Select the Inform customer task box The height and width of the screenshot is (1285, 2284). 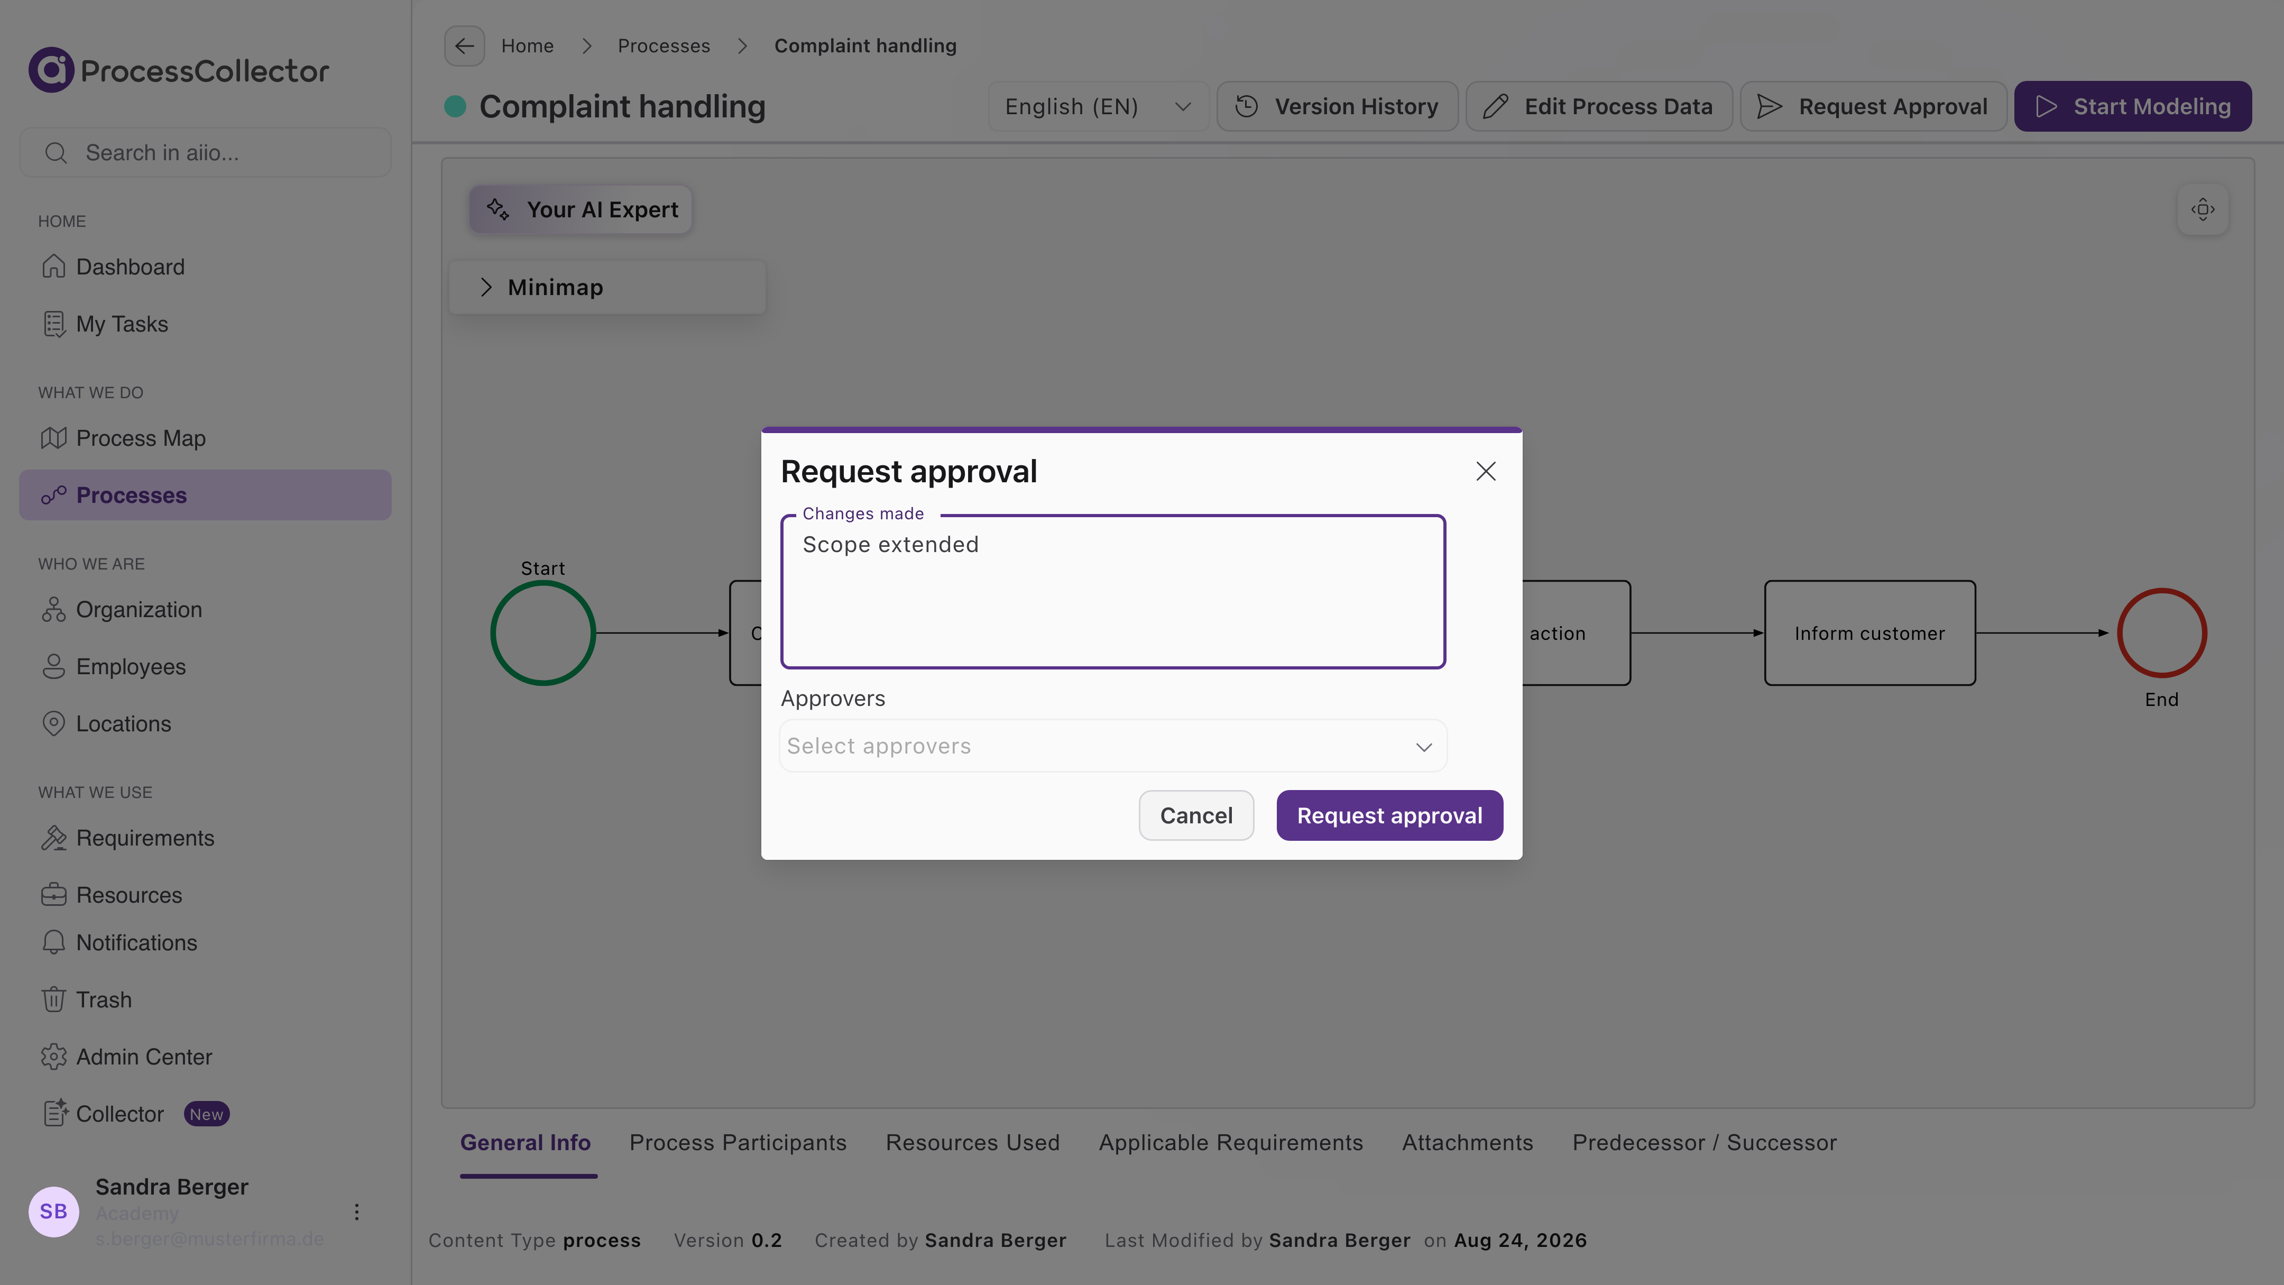click(1870, 633)
